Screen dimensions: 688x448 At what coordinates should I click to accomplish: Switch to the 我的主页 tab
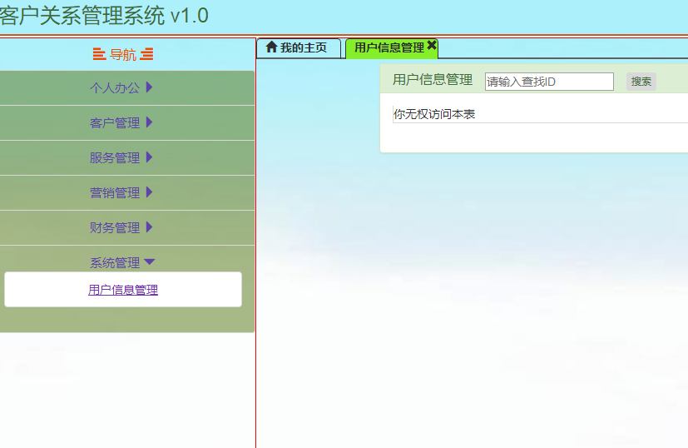tap(299, 47)
